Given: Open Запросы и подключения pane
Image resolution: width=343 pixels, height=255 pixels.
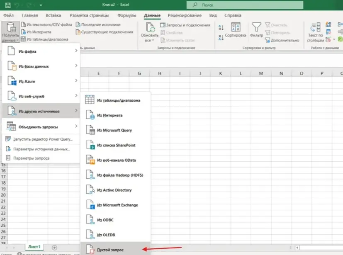Looking at the screenshot, I should pyautogui.click(x=185, y=25).
